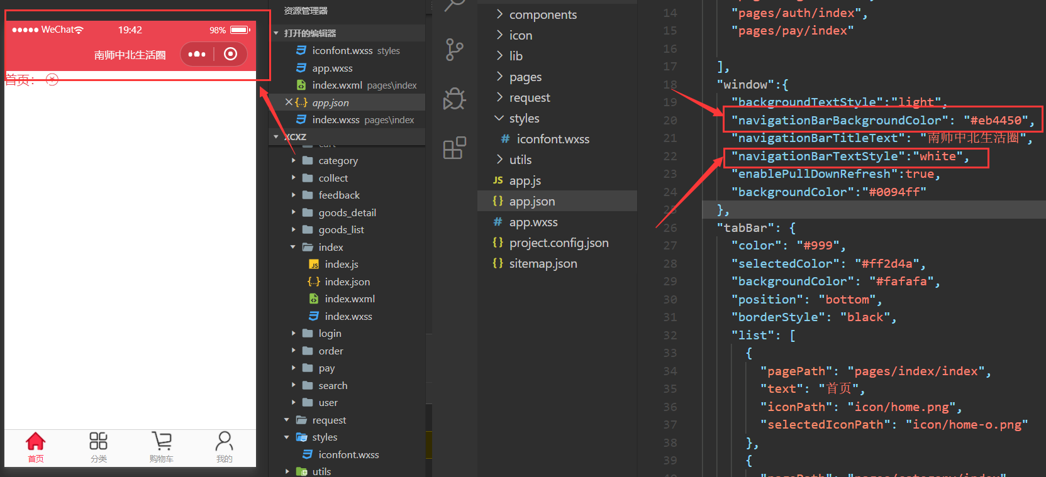Click the "#0094ff" backgroundColor value
The height and width of the screenshot is (477, 1046).
[894, 192]
